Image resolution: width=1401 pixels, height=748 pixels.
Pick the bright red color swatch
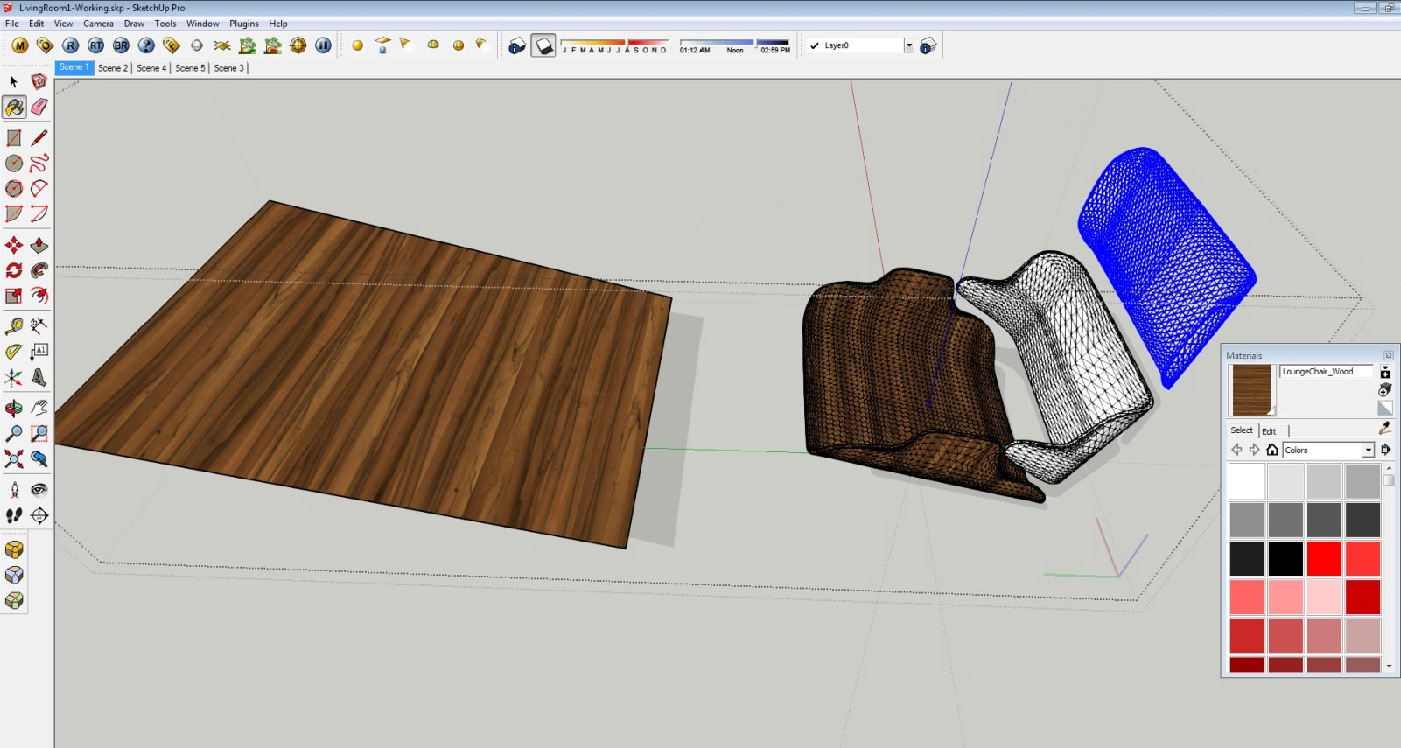coord(1324,558)
